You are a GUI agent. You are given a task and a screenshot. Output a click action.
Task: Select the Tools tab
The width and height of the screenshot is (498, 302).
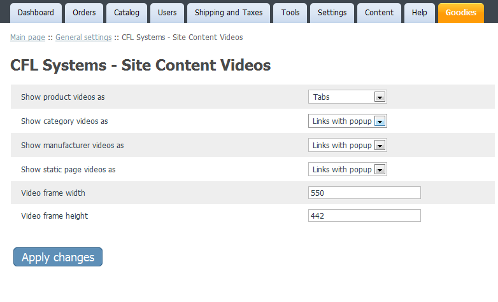coord(290,13)
